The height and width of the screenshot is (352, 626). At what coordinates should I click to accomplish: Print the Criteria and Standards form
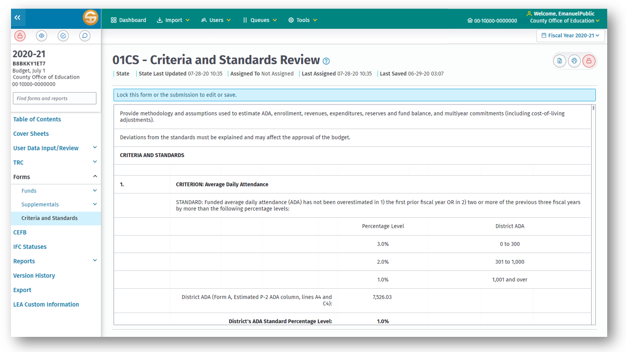pyautogui.click(x=574, y=60)
